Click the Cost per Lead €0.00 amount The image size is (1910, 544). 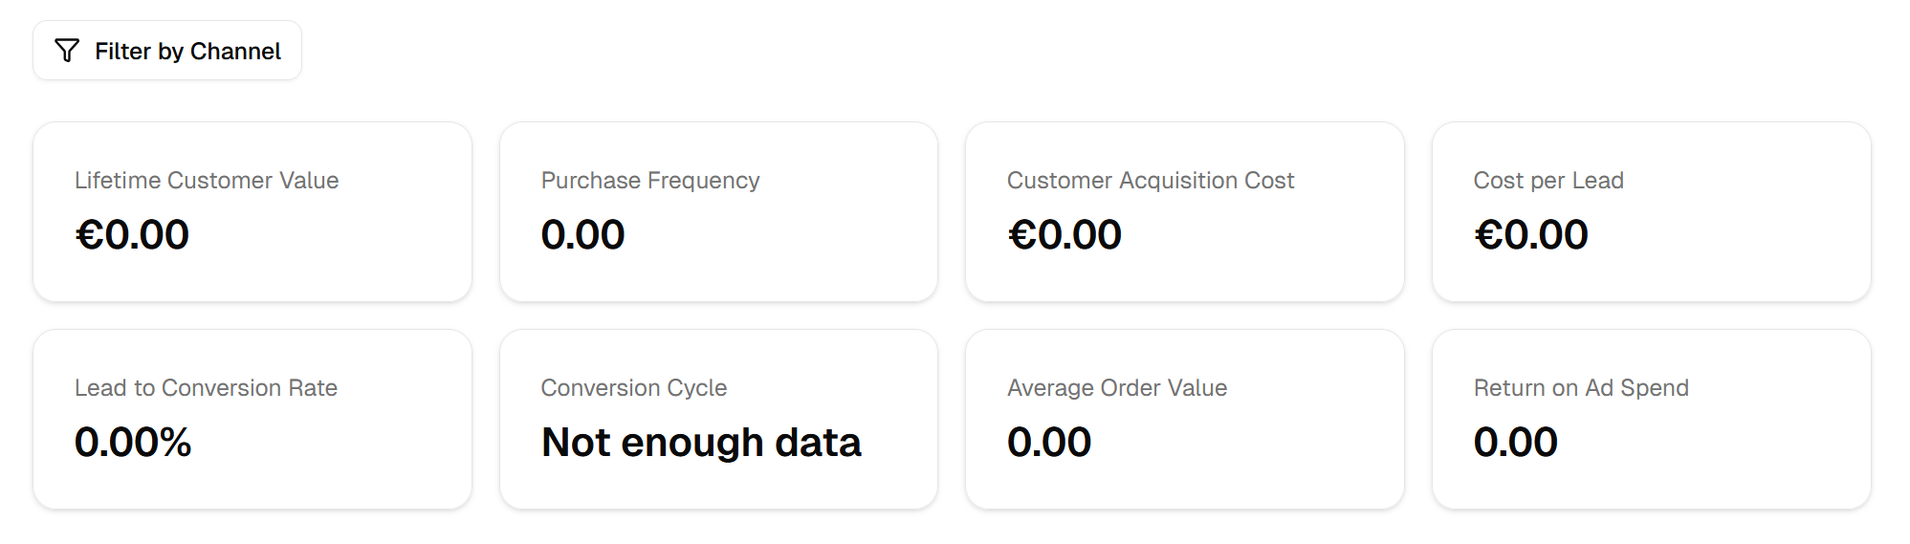[1531, 235]
